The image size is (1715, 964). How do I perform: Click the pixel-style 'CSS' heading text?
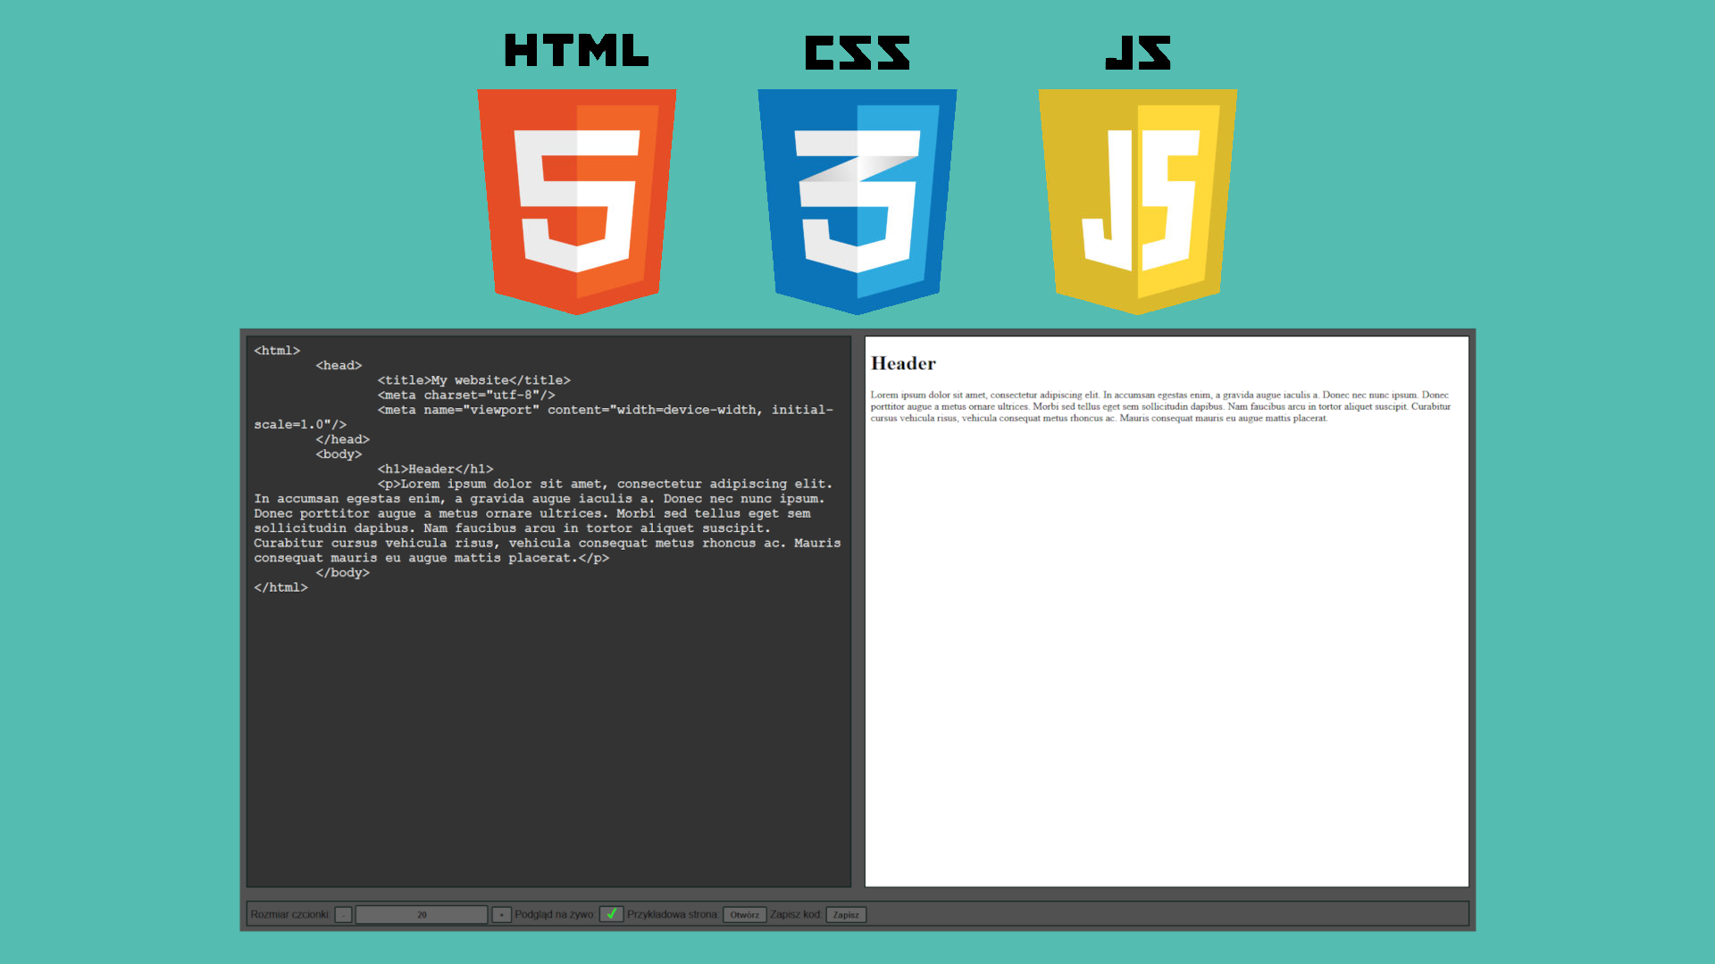pos(857,53)
